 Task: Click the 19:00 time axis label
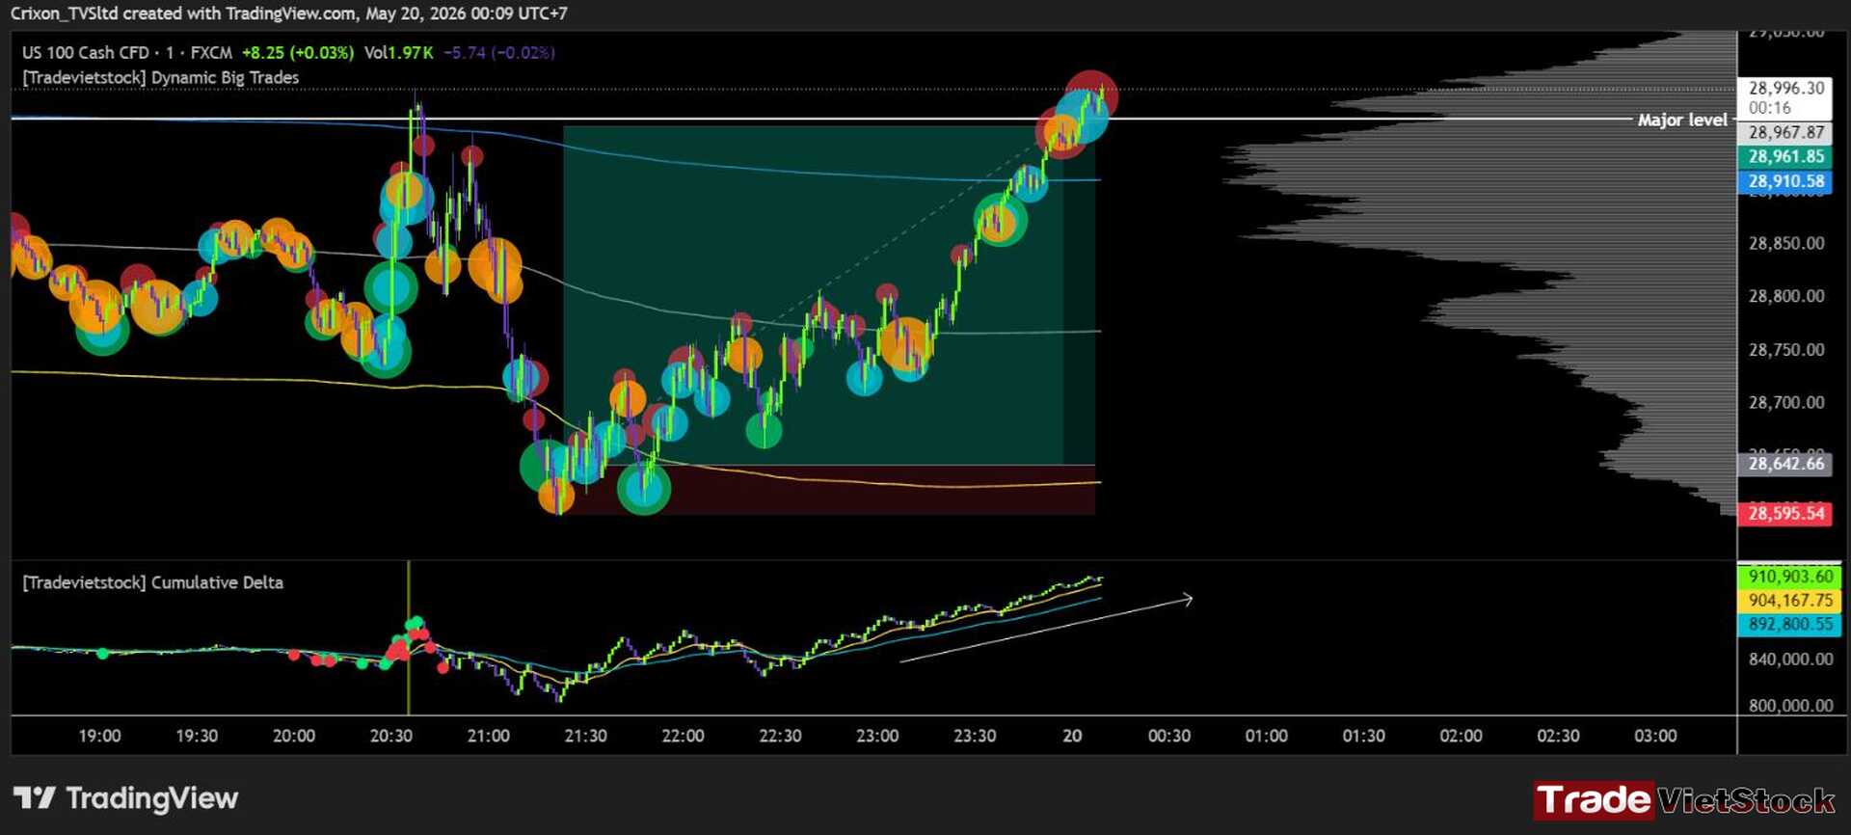point(99,736)
